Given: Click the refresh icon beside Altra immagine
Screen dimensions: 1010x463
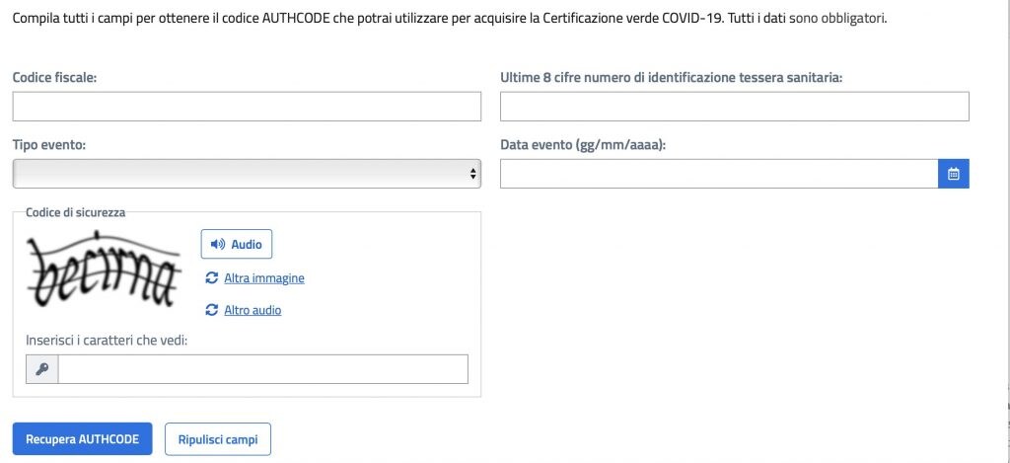Looking at the screenshot, I should pyautogui.click(x=211, y=278).
